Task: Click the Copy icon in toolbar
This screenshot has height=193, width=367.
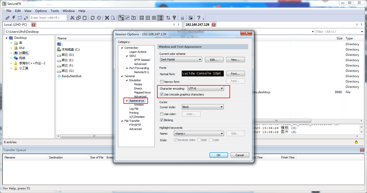Action: click(78, 18)
